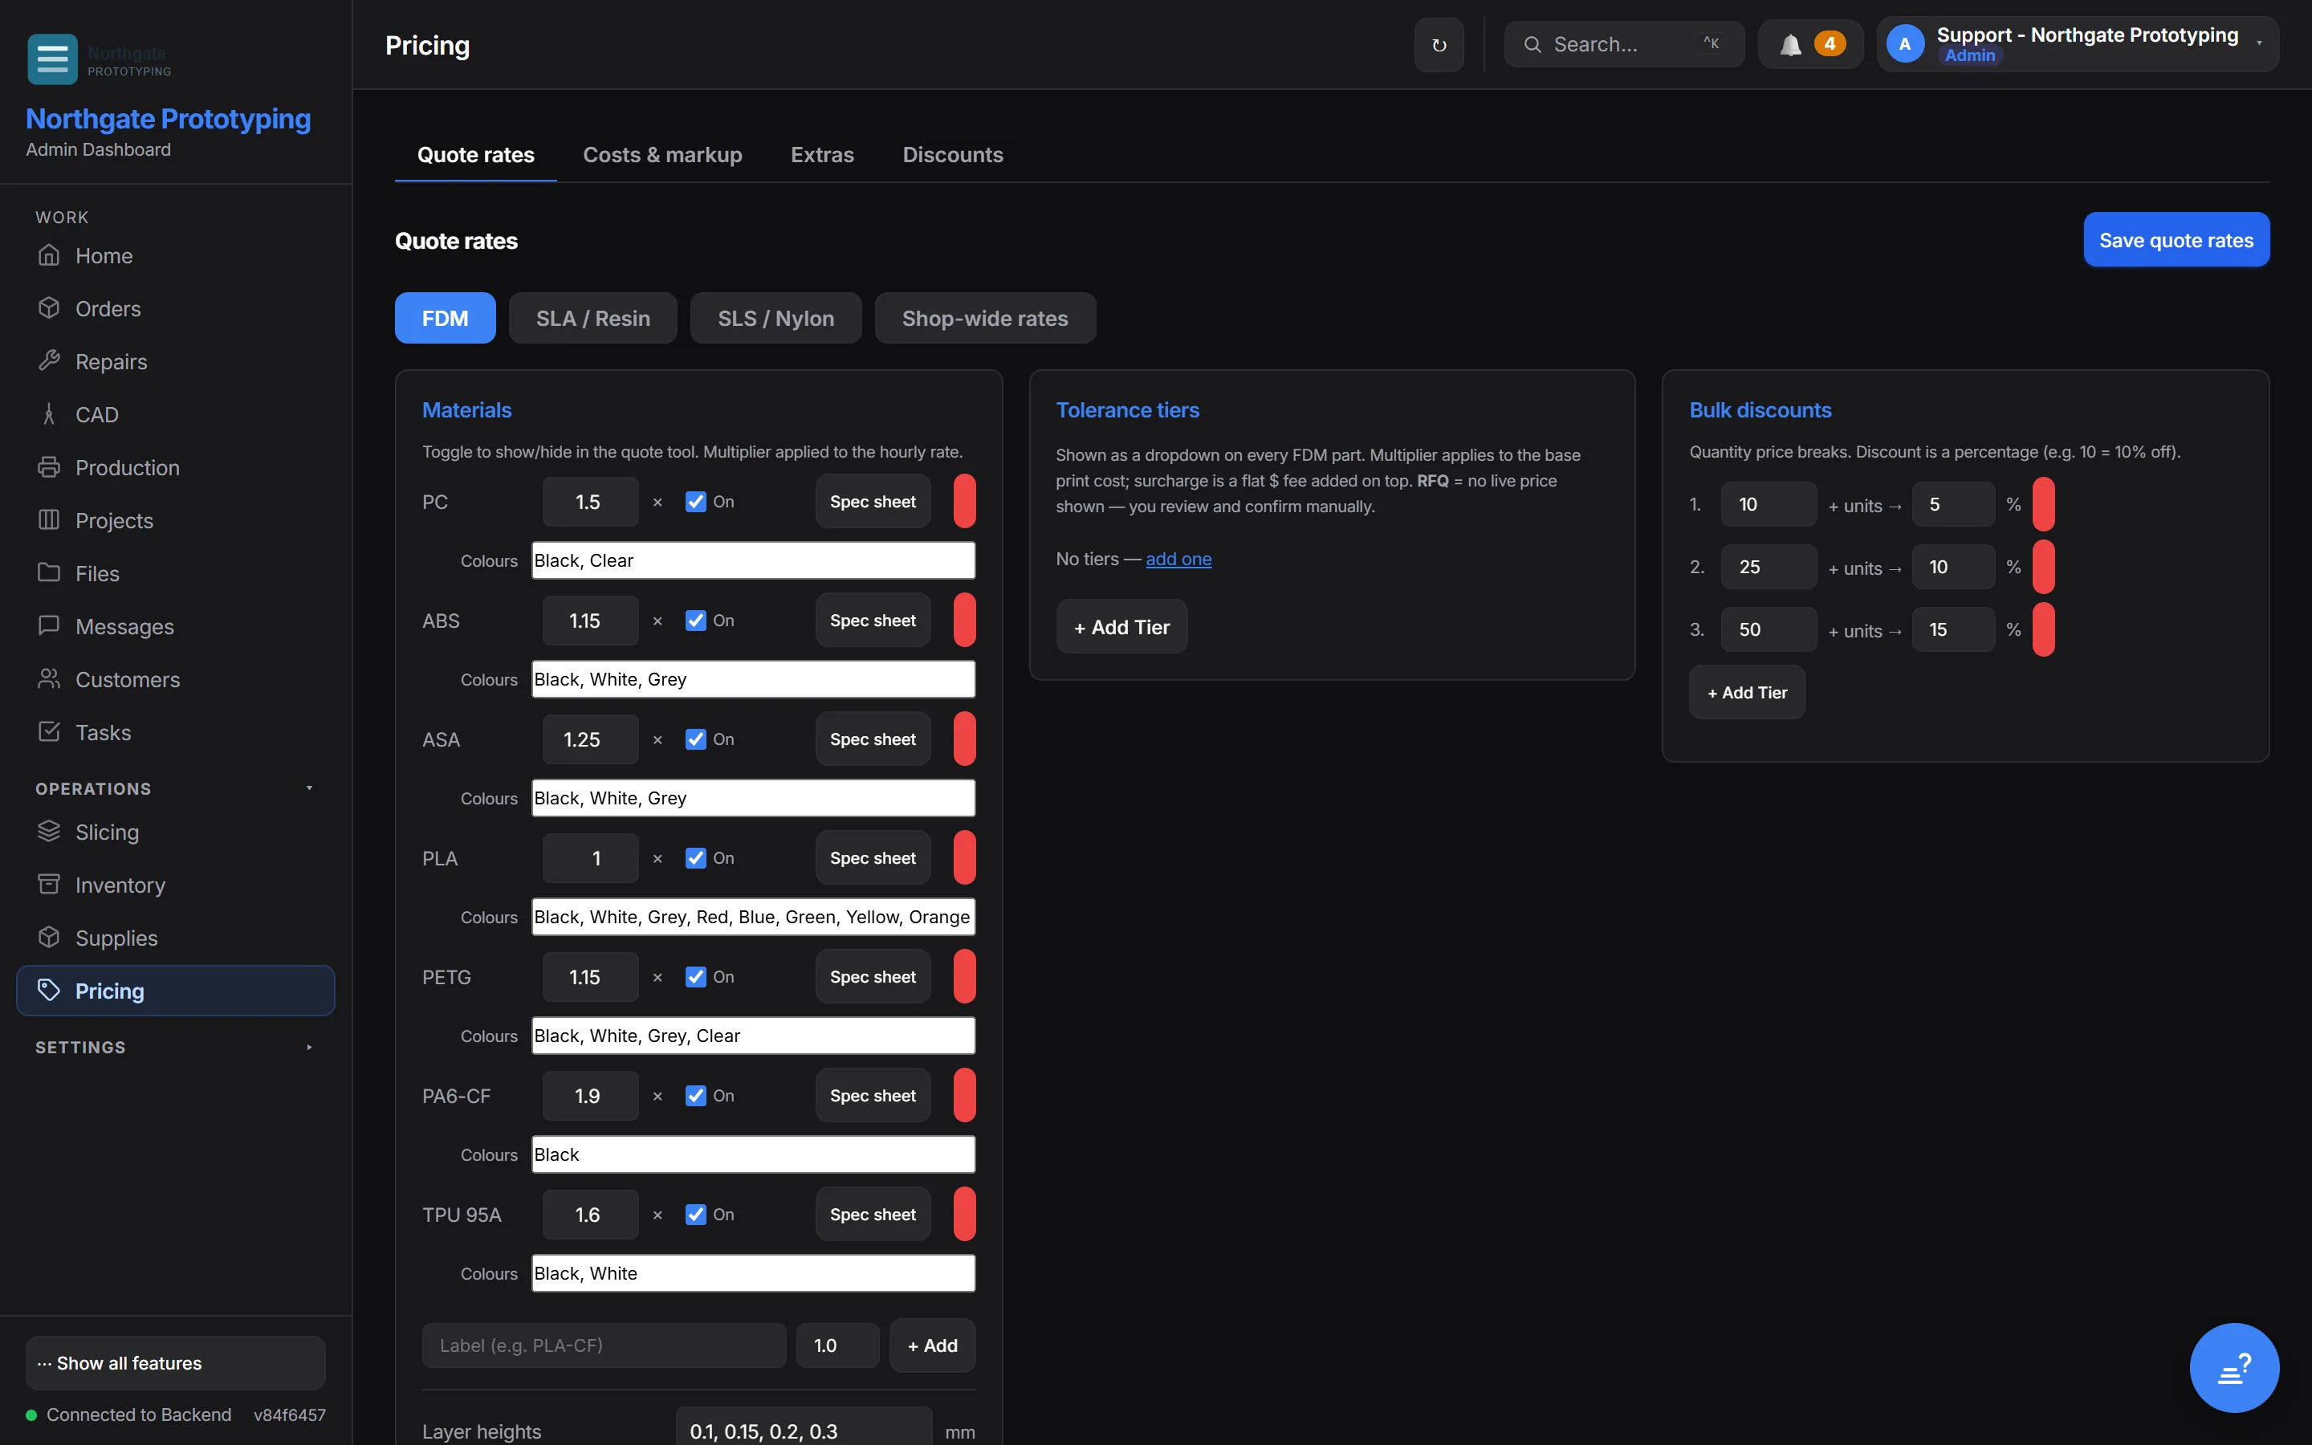Collapse the Operations sidebar group
The image size is (2312, 1445).
[176, 788]
